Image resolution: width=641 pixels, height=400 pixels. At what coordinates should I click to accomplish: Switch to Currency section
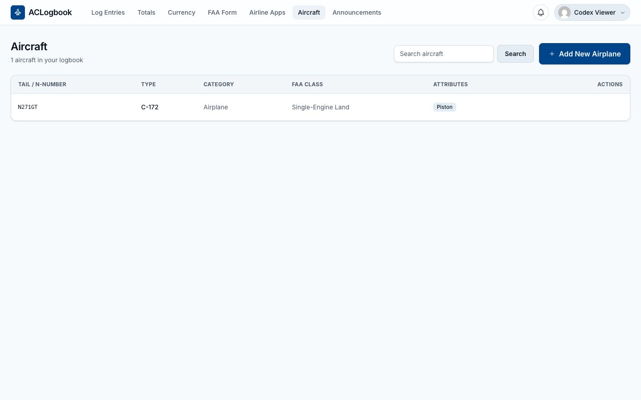182,12
